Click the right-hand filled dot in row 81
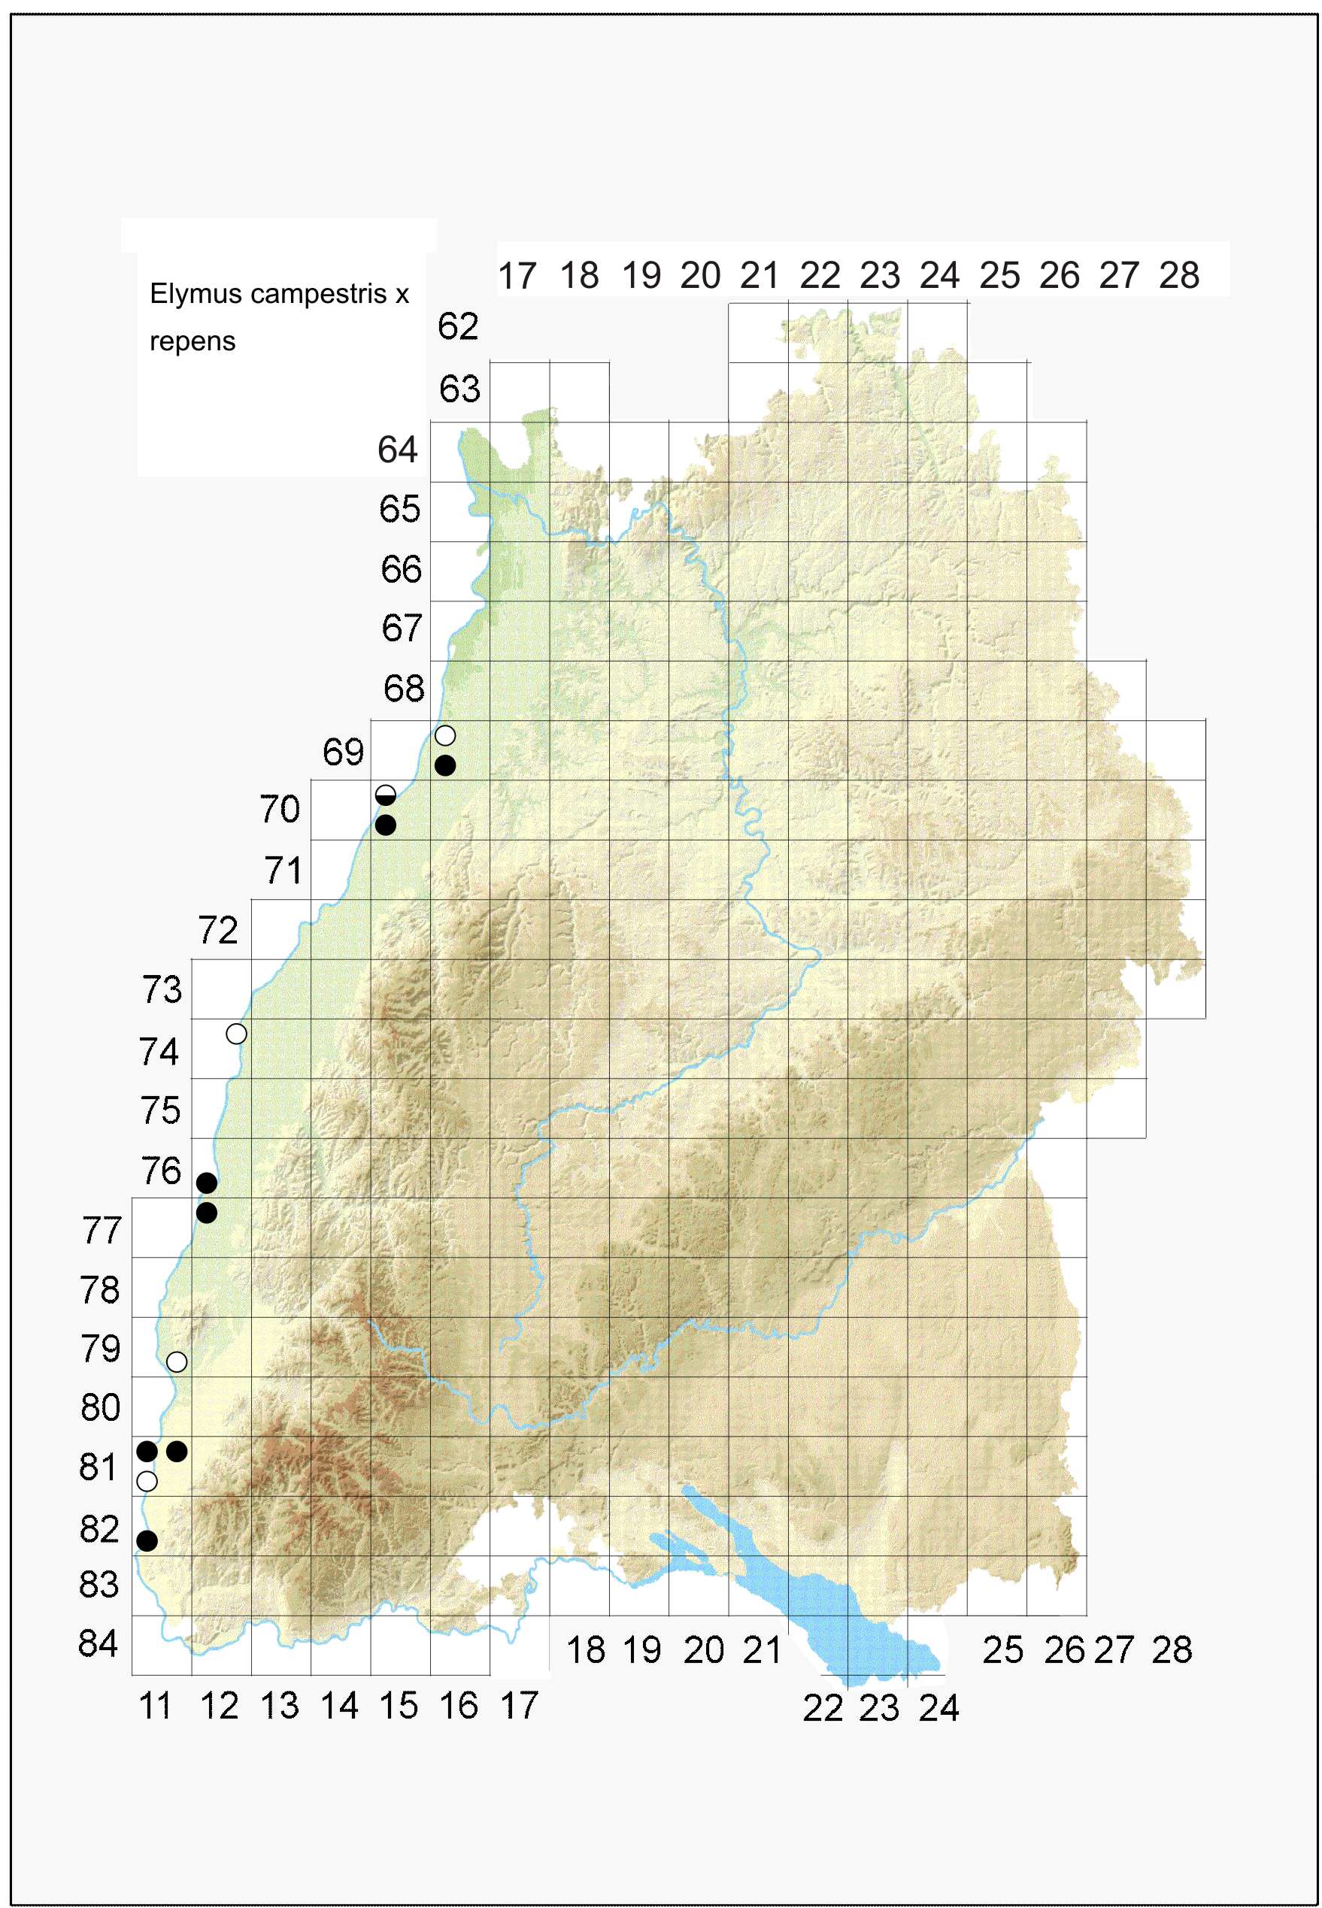Screen dimensions: 1322x1908 pyautogui.click(x=177, y=1451)
